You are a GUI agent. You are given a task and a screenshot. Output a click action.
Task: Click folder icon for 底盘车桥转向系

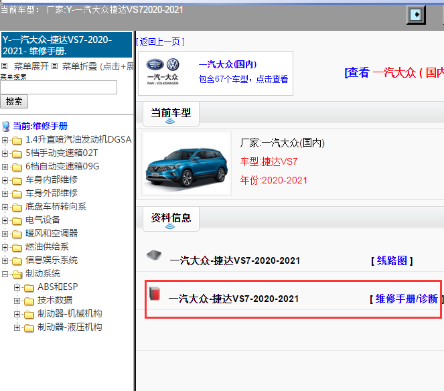[17, 208]
